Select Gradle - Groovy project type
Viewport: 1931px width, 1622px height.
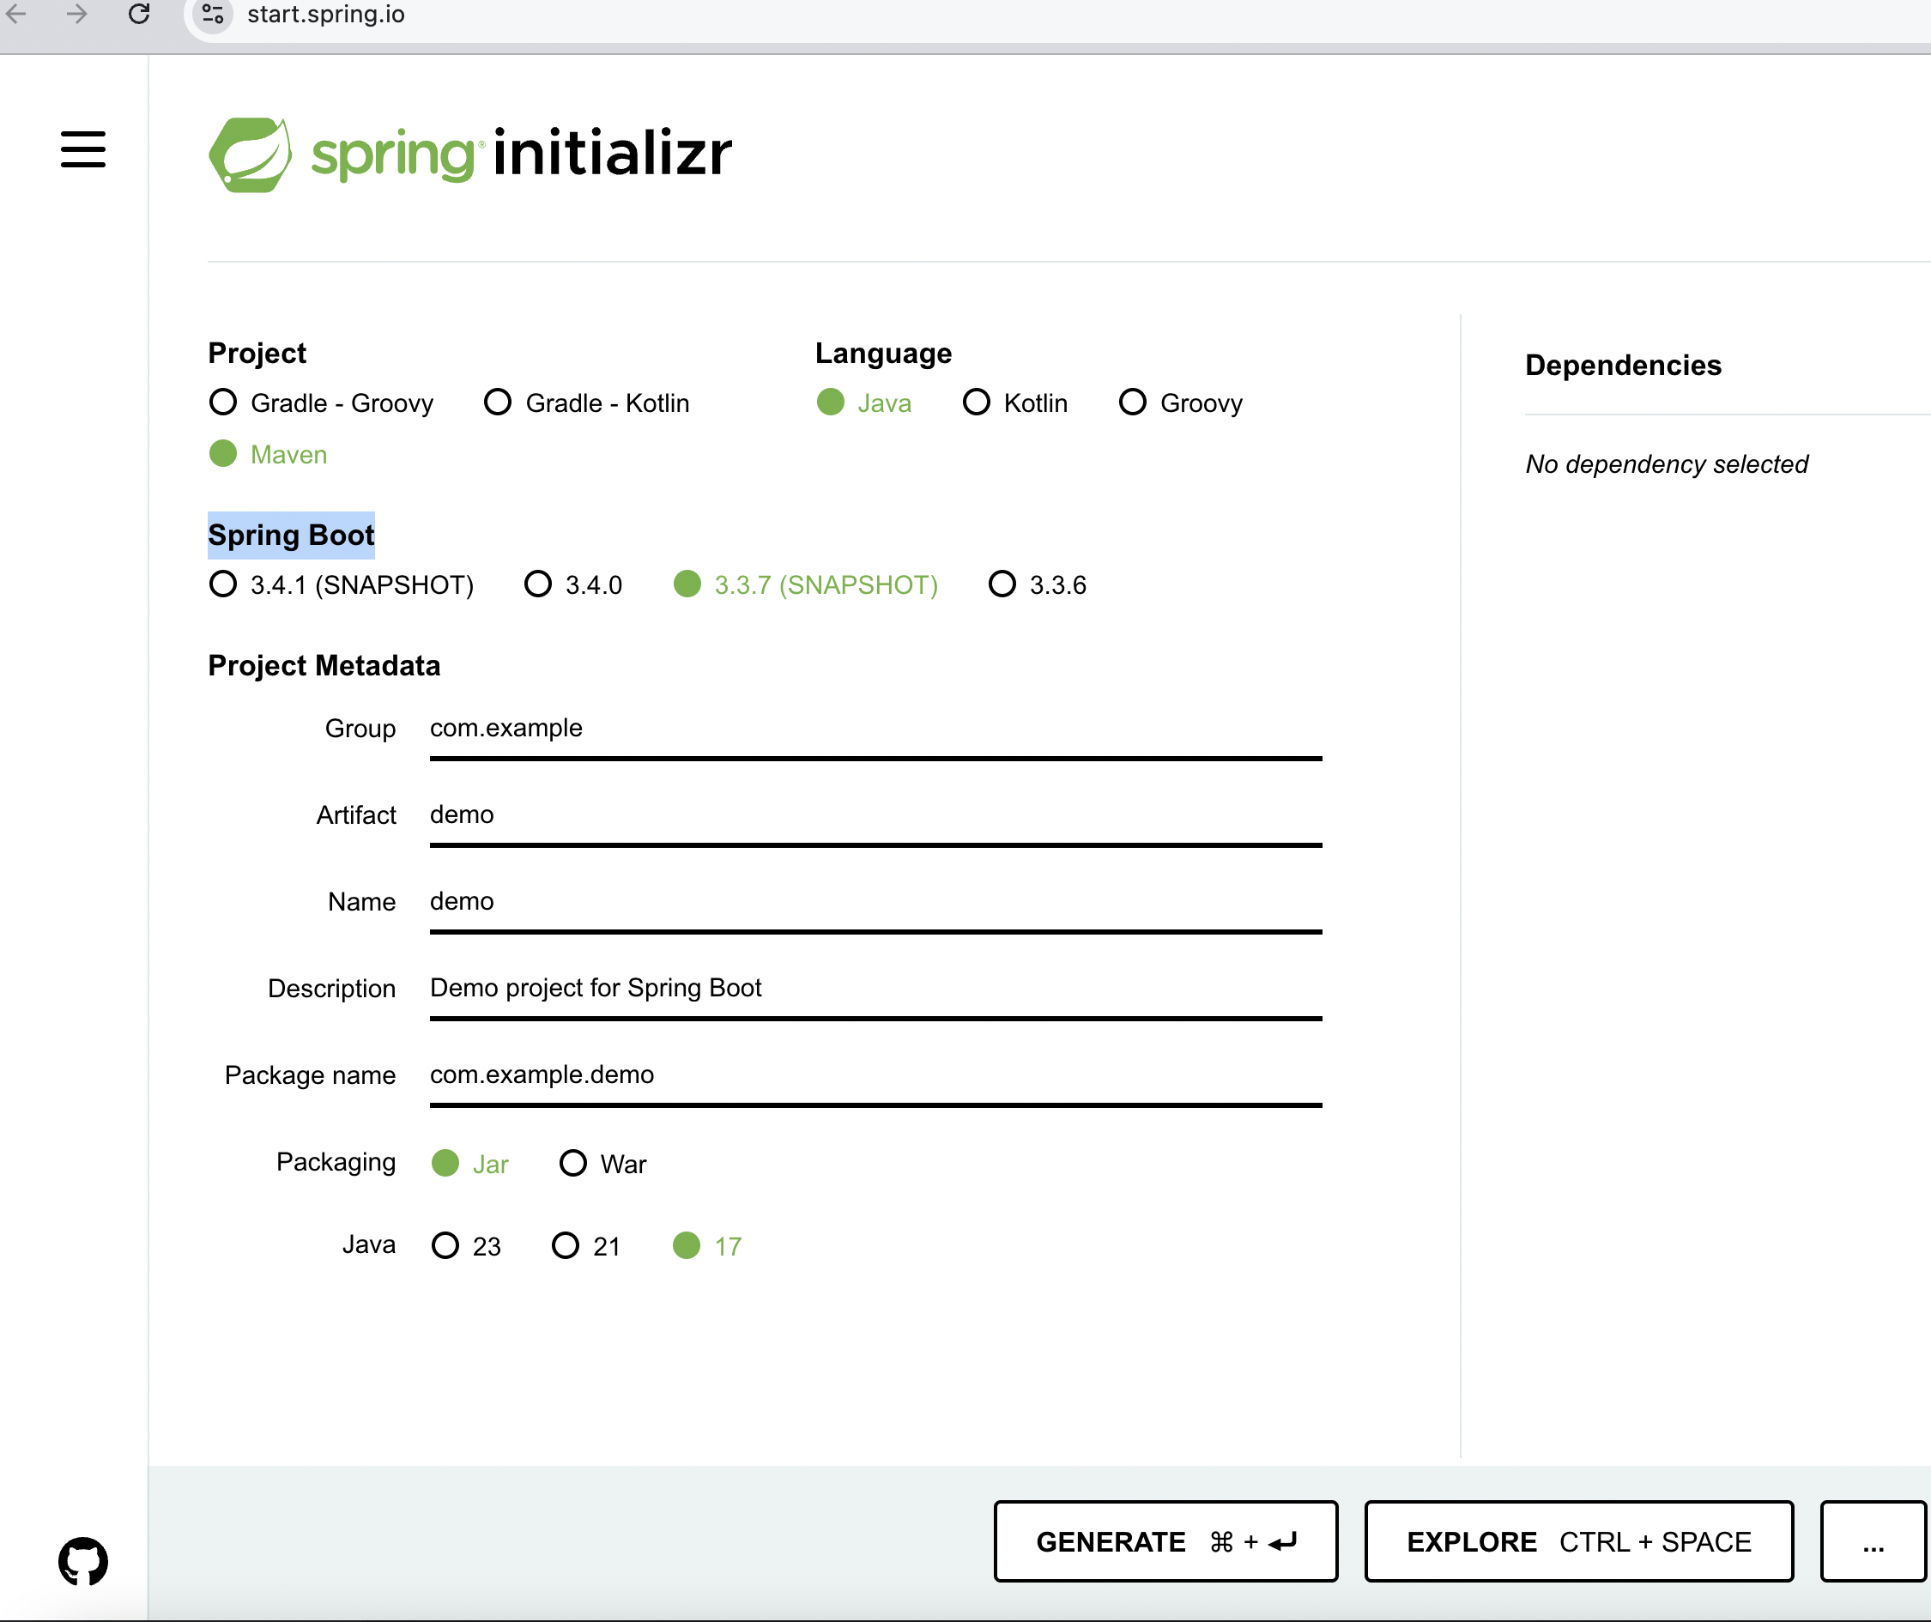pos(321,402)
